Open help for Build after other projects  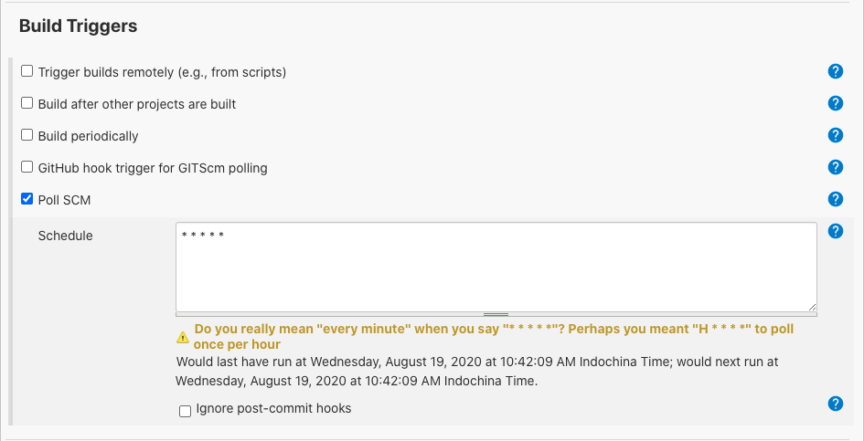[x=835, y=103]
